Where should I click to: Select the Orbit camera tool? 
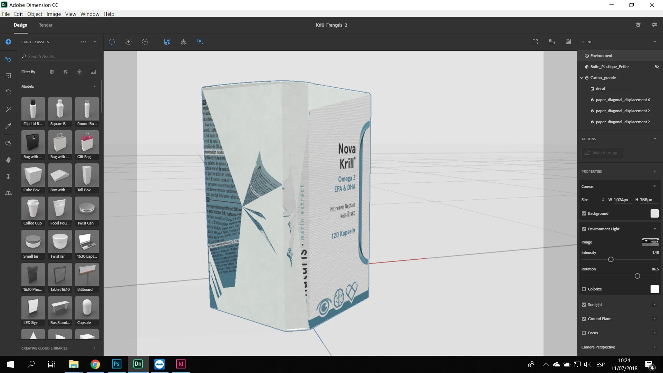coord(8,143)
